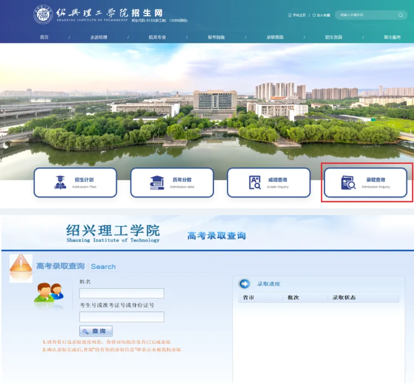The image size is (414, 383).
Task: Open the 录取查询 navigation menu item
Action: pos(275,37)
